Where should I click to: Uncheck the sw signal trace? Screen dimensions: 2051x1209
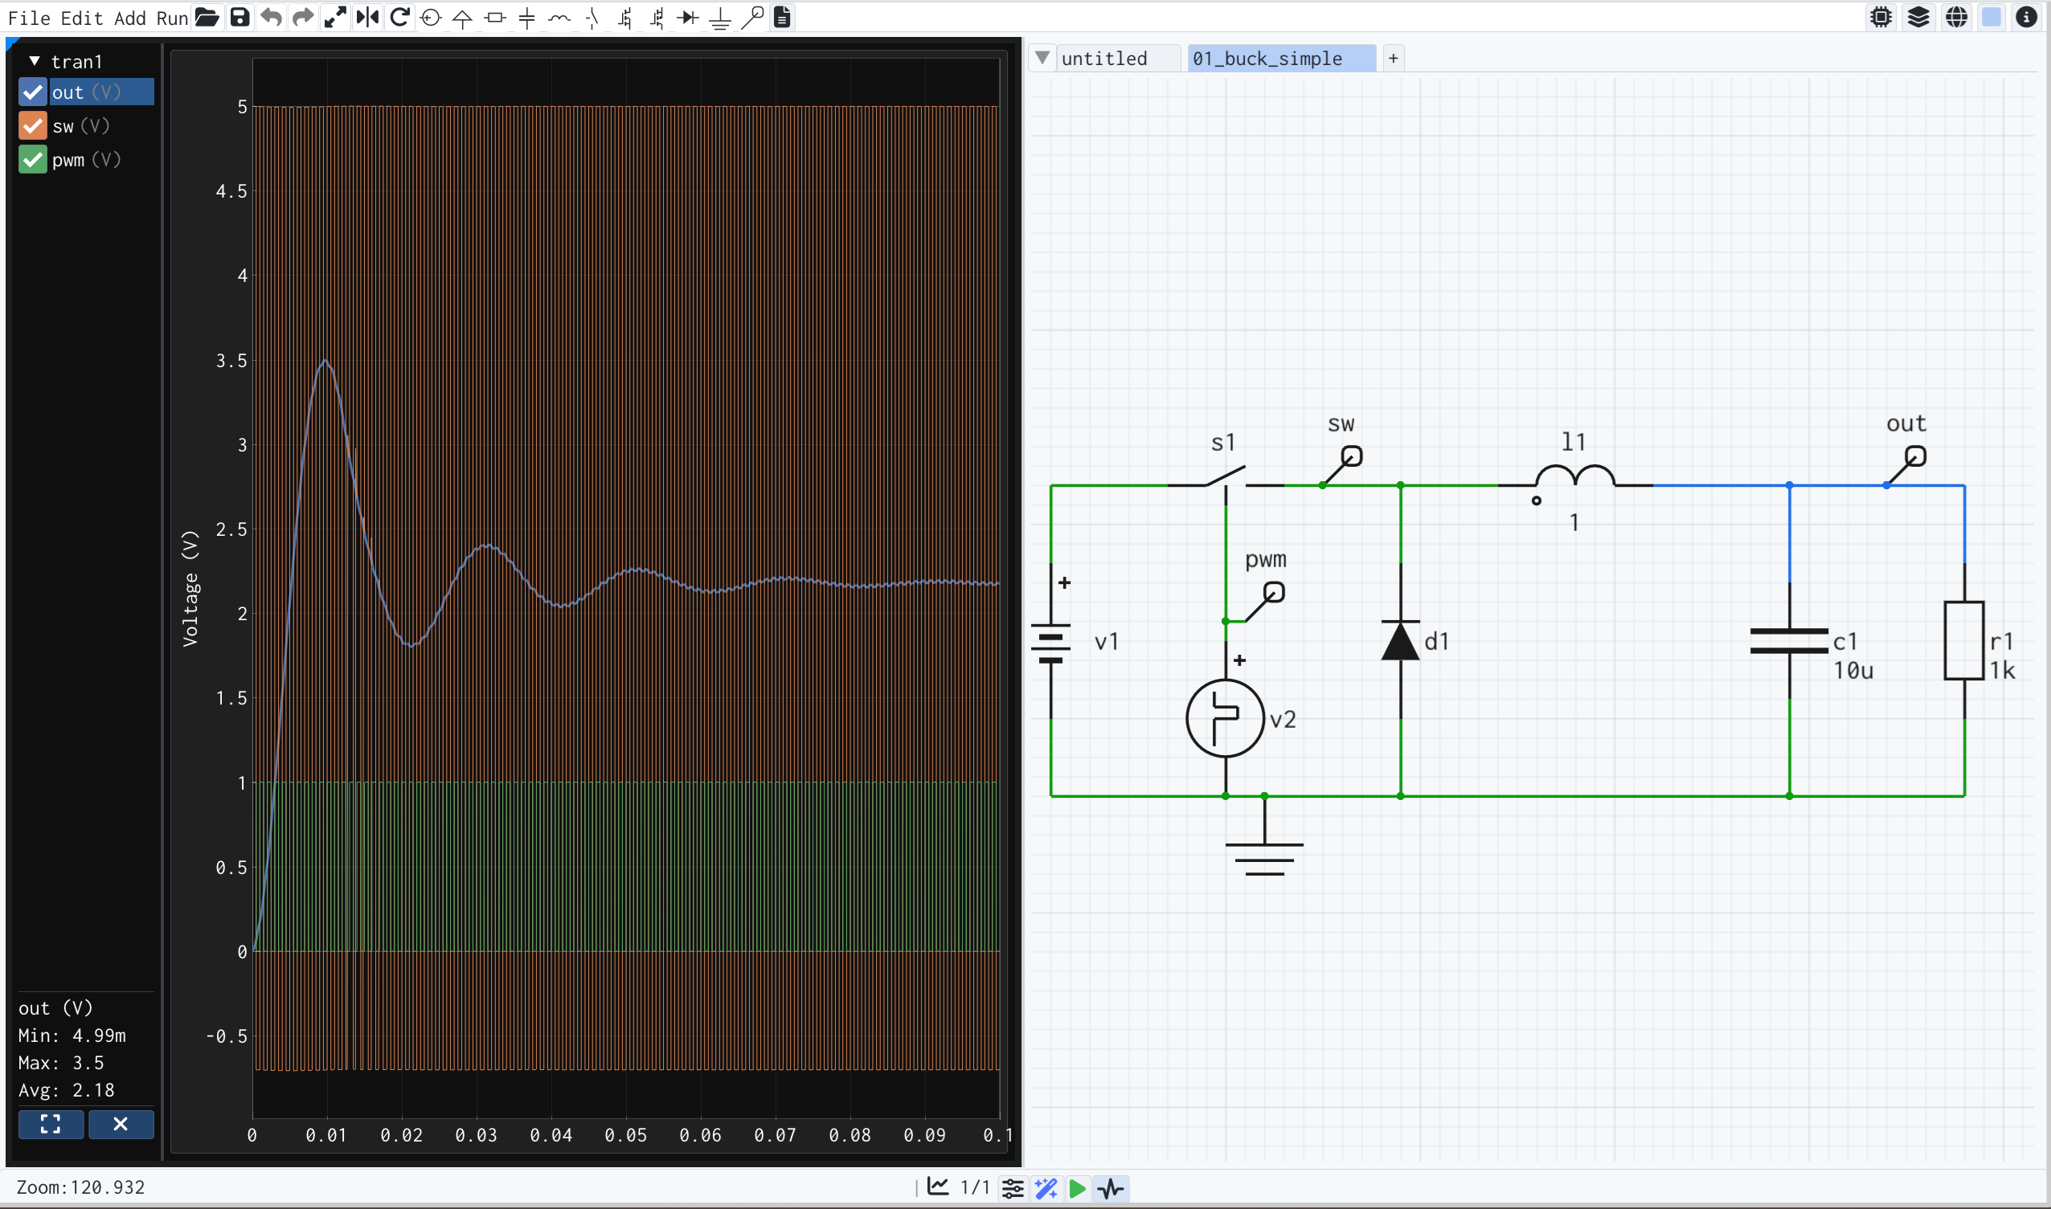click(x=32, y=125)
